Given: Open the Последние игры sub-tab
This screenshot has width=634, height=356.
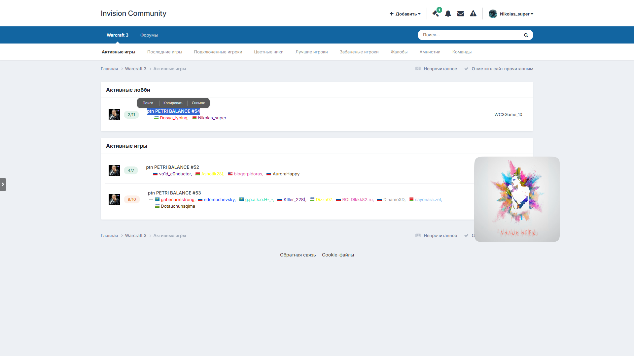Looking at the screenshot, I should coord(165,52).
